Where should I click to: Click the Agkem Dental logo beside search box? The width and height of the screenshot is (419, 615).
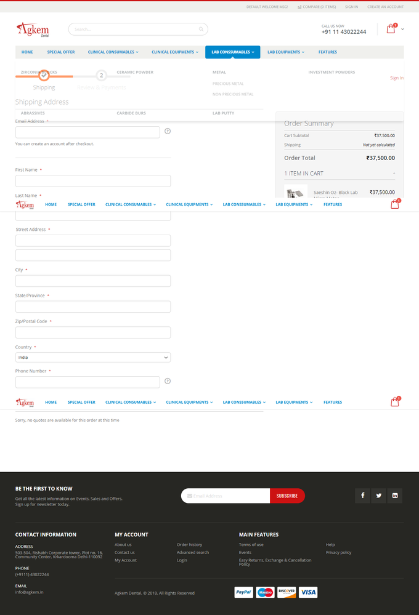tap(33, 30)
